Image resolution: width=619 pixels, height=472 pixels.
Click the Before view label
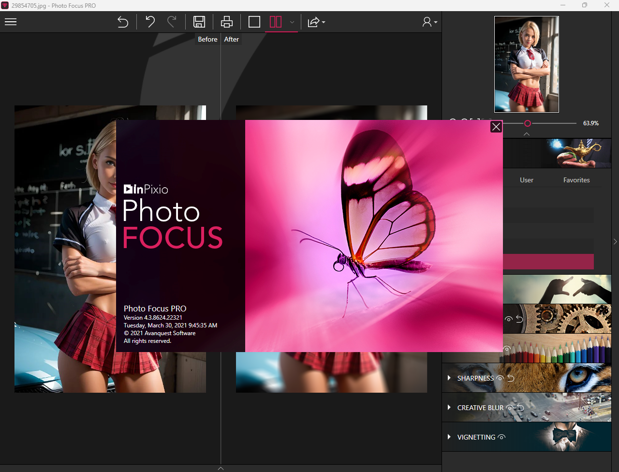tap(207, 39)
